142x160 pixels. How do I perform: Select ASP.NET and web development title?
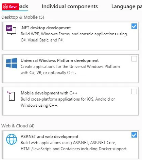pos(50,137)
